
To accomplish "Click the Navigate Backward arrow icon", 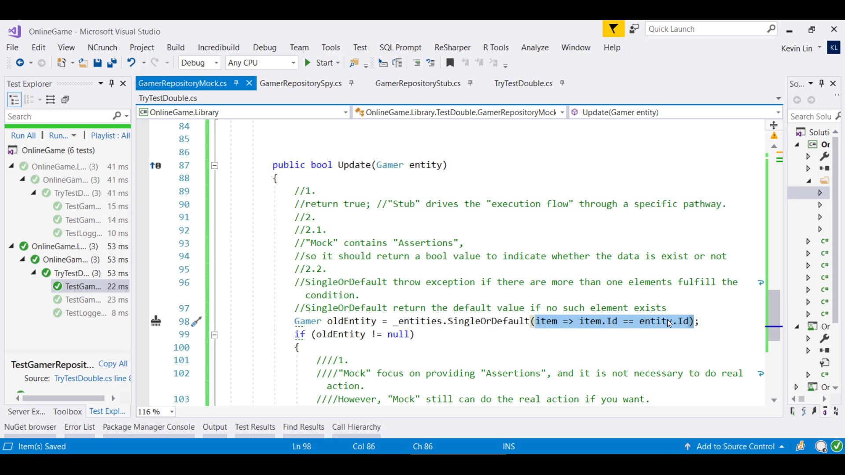I will [20, 63].
